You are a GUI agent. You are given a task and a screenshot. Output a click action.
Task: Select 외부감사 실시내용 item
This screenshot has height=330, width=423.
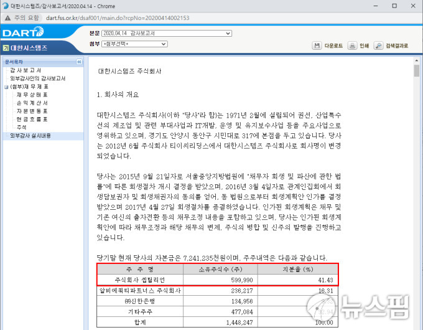click(30, 136)
